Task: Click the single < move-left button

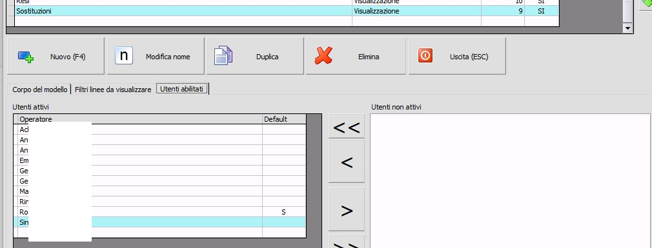Action: pos(347,161)
